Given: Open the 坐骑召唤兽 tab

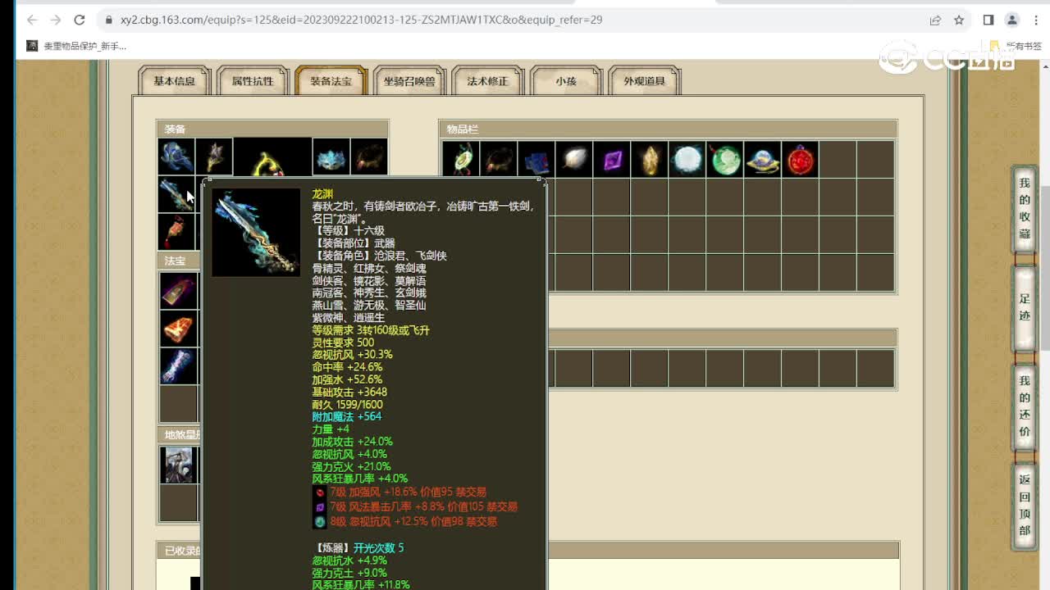Looking at the screenshot, I should [x=409, y=80].
